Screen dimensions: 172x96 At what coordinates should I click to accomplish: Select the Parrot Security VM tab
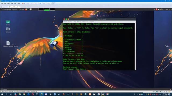(x=14, y=7)
